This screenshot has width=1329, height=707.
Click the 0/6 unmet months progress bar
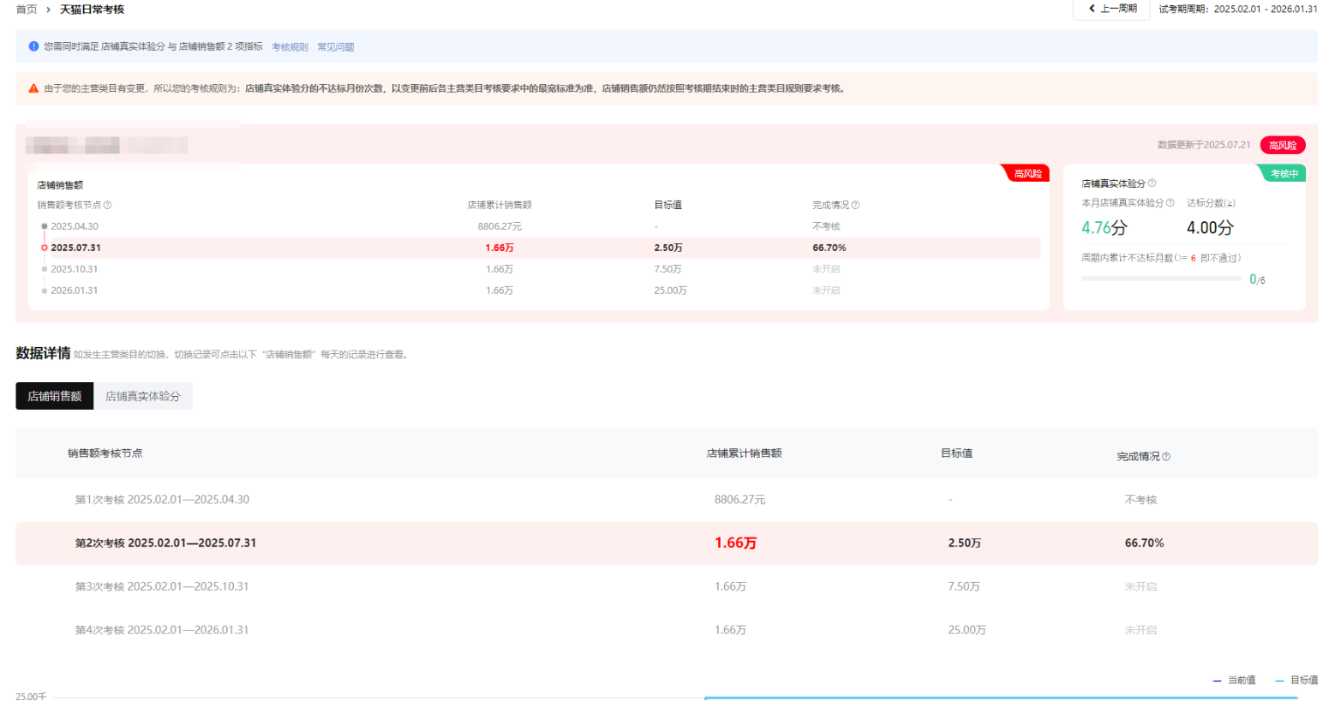(1161, 279)
